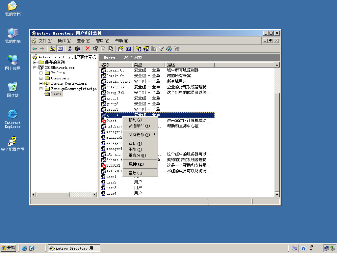The image size is (337, 253).
Task: Click the add-to-group toolbar icon
Action: tap(177, 49)
